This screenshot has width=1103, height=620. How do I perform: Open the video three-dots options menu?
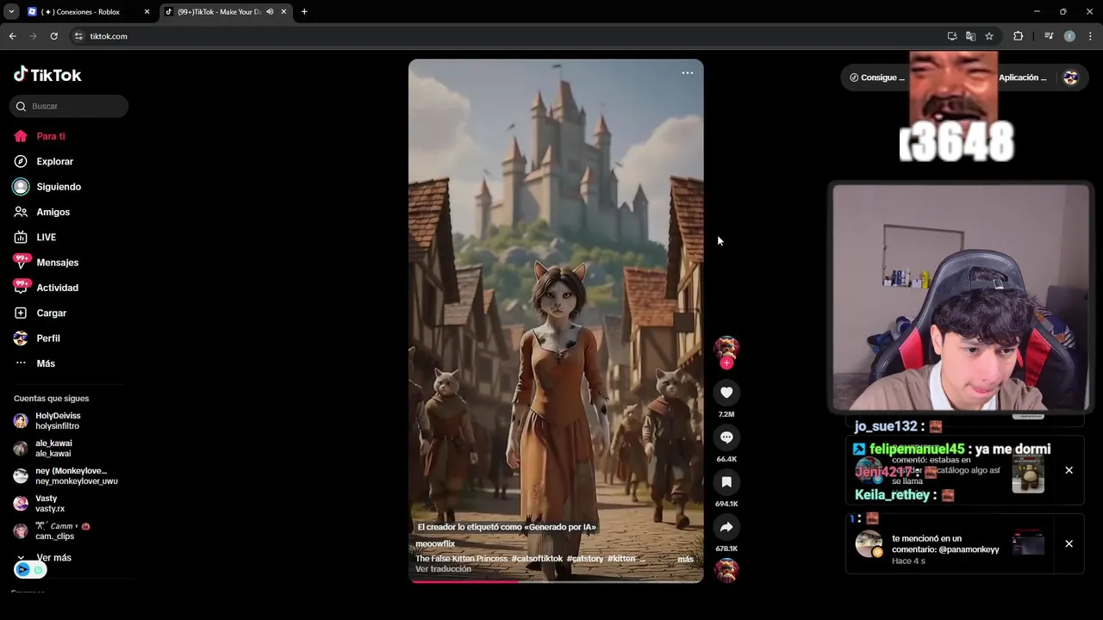click(688, 73)
